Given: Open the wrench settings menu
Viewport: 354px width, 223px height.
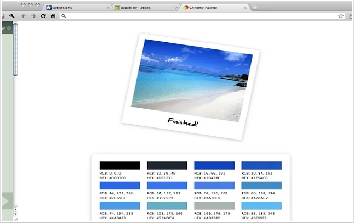Looking at the screenshot, I should [12, 16].
